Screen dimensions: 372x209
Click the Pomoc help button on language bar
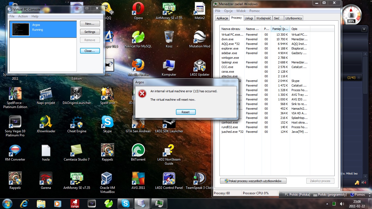click(358, 195)
